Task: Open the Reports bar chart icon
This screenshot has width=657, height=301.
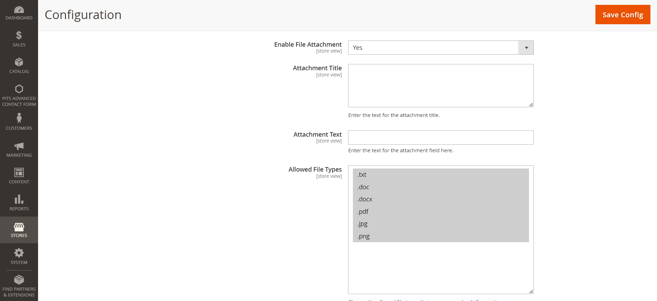Action: [x=19, y=199]
